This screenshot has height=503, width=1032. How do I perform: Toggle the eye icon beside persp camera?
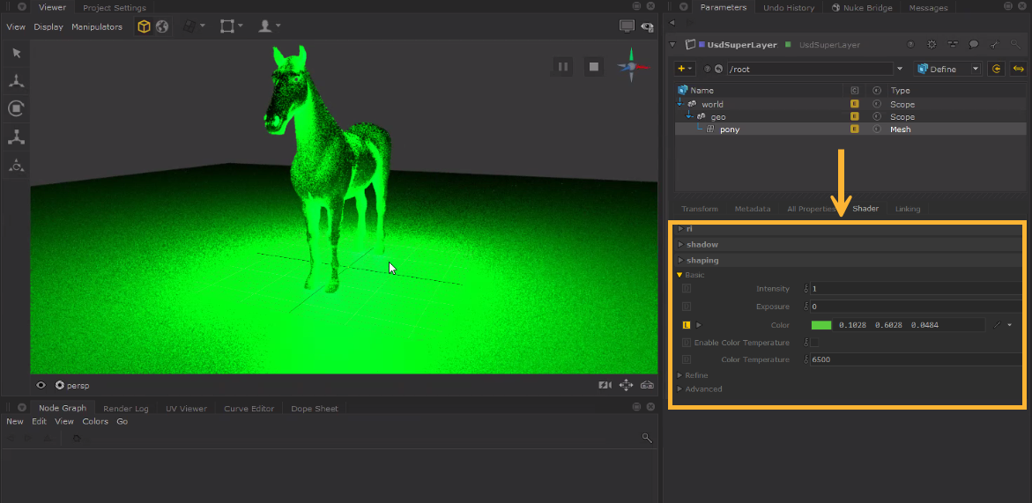(41, 385)
